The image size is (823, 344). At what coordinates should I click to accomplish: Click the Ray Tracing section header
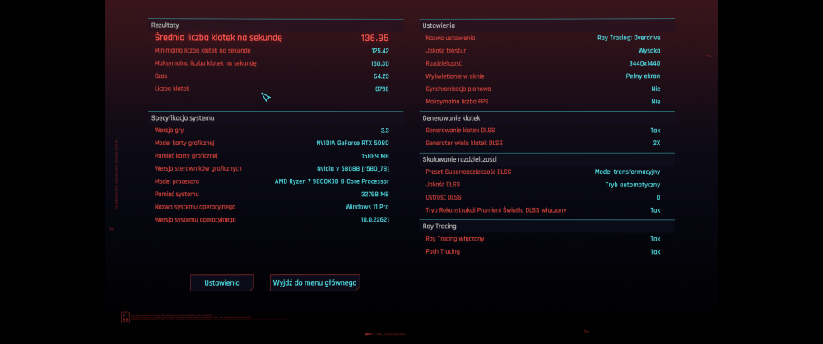[x=439, y=227]
